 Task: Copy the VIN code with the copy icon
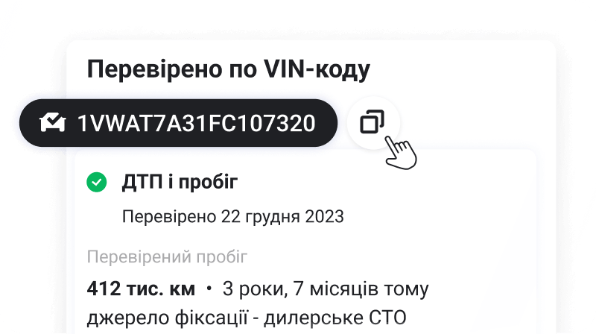pos(372,122)
